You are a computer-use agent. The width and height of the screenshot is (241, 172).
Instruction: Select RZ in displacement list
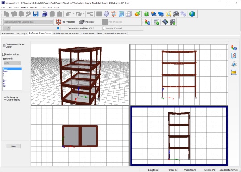12,86
